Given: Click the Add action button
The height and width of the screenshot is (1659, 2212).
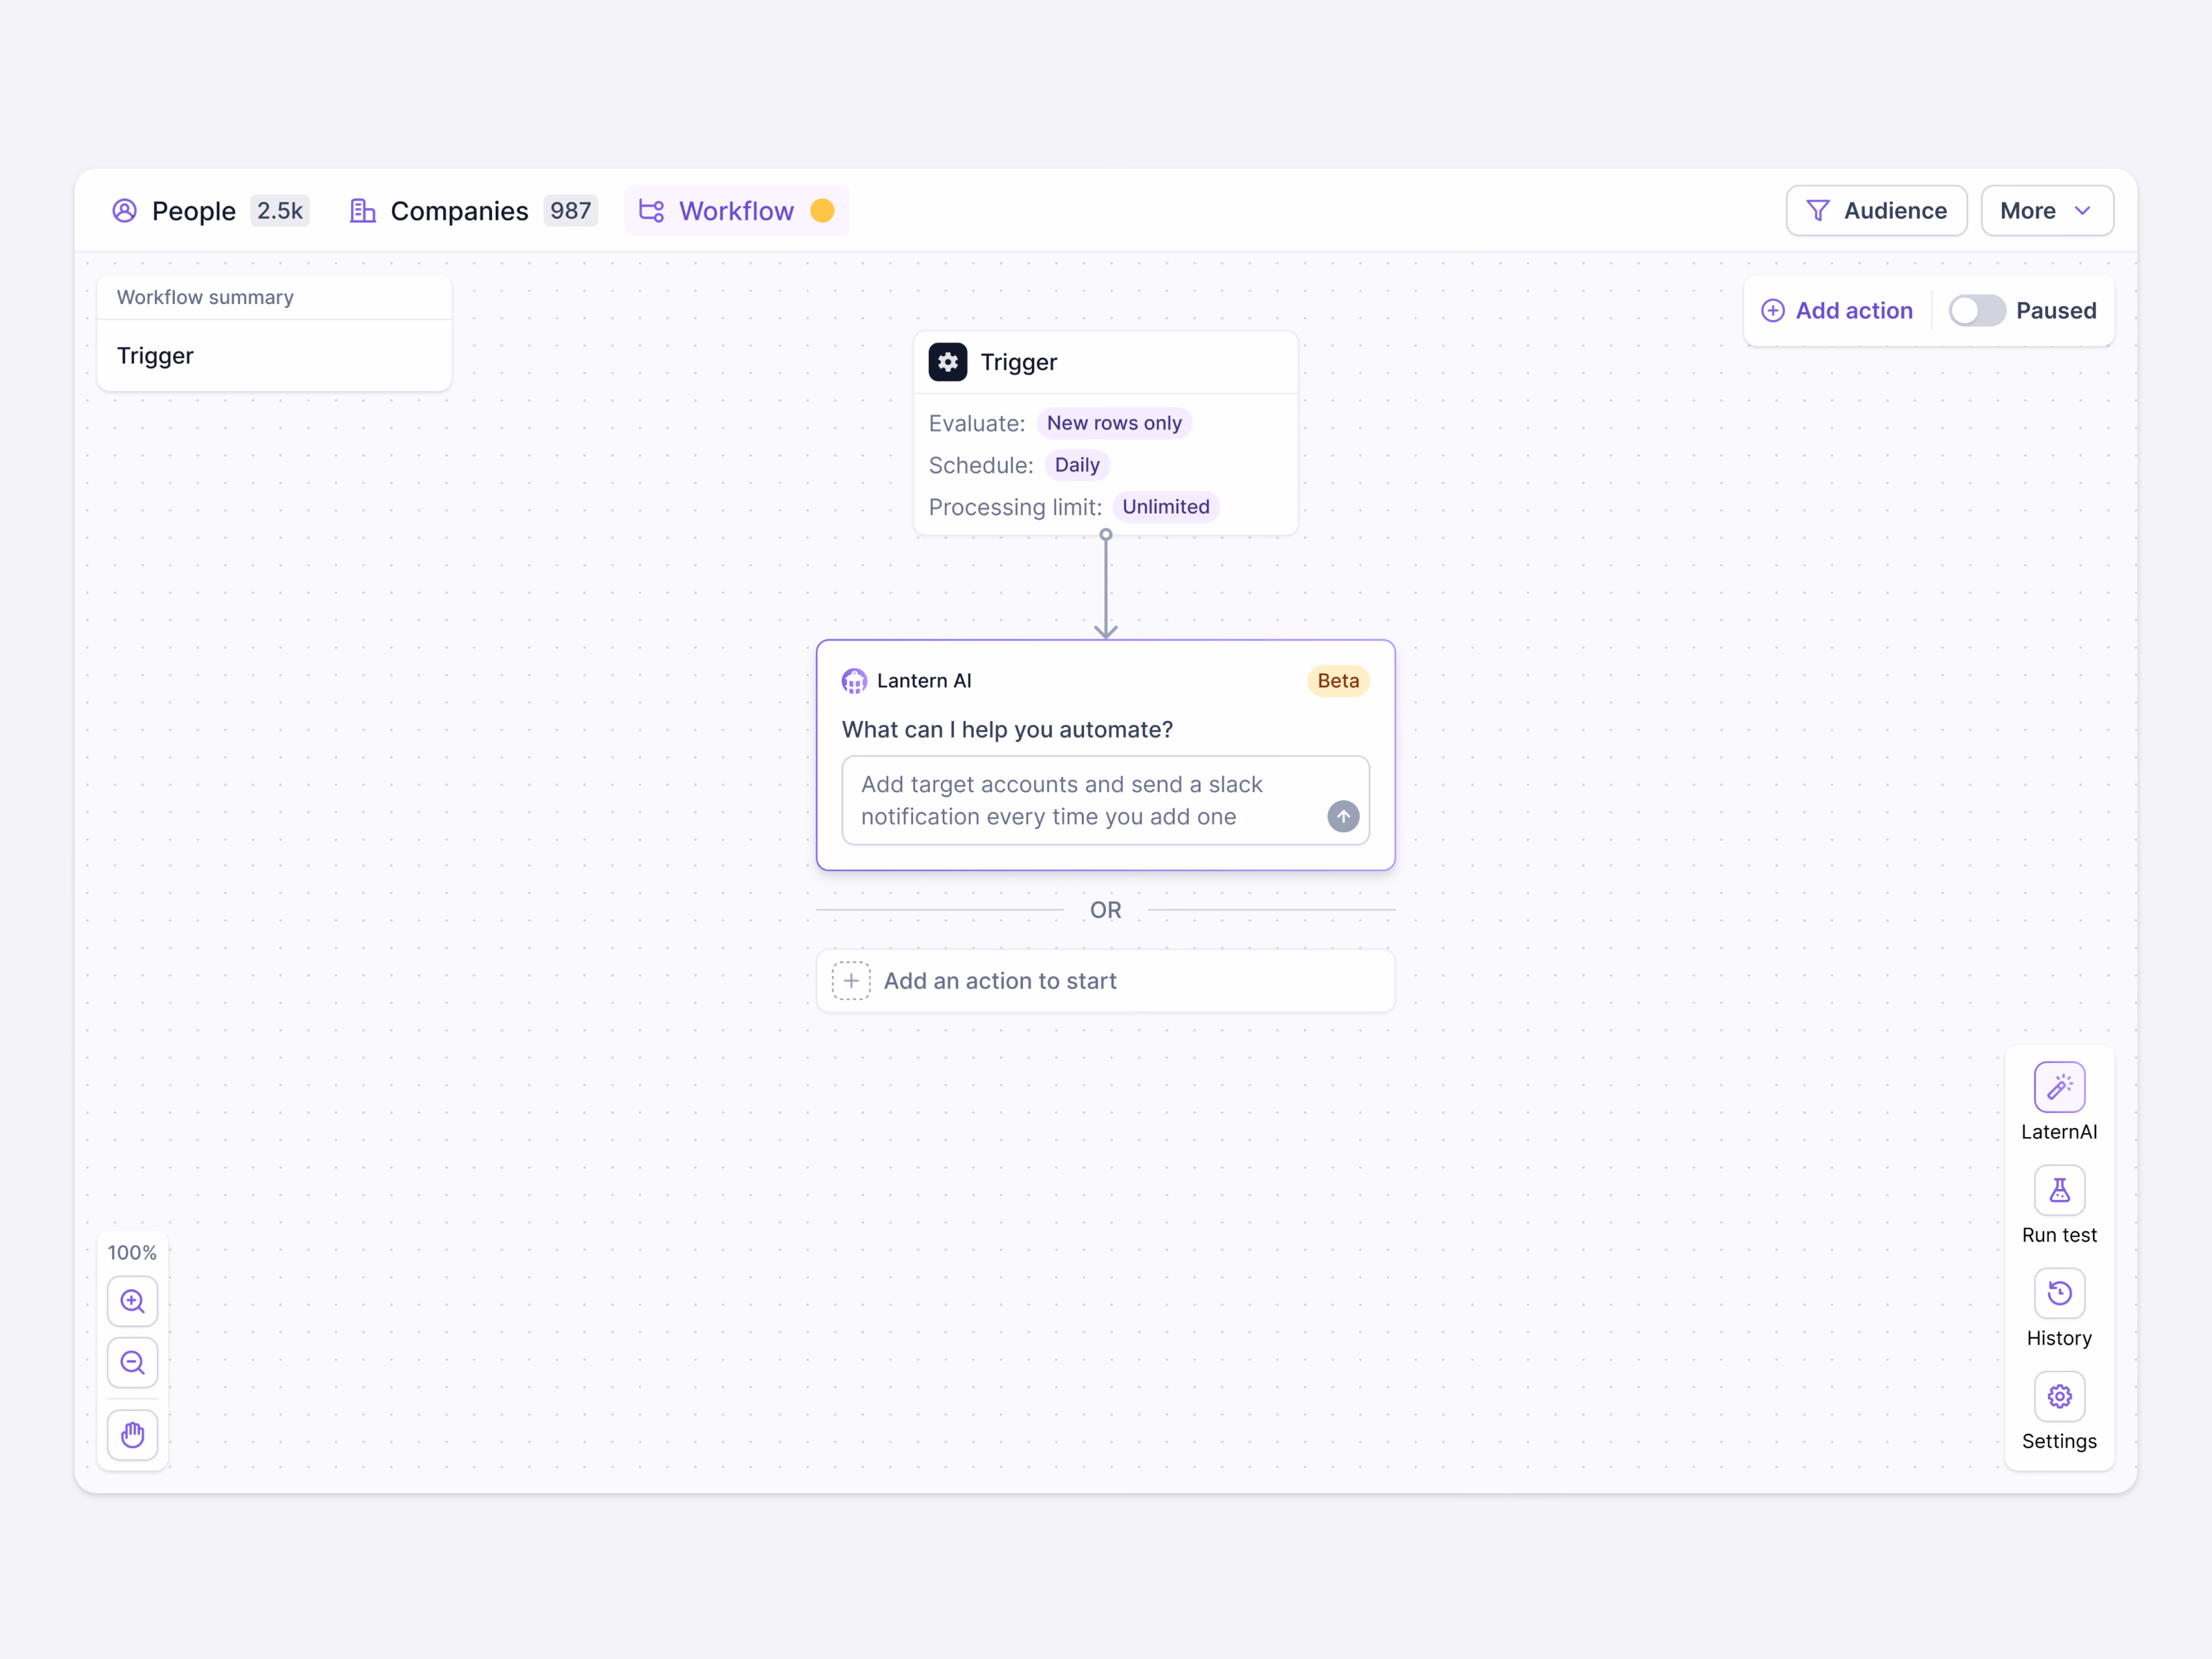Looking at the screenshot, I should (1837, 311).
